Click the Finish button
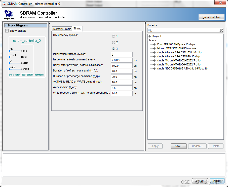This screenshot has width=228, height=187. pyautogui.click(x=217, y=181)
